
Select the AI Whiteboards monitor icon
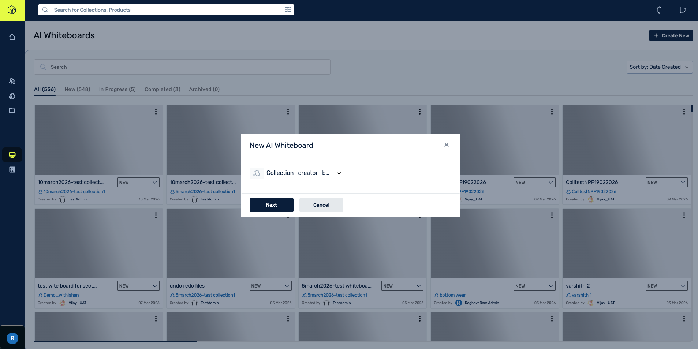tap(12, 155)
